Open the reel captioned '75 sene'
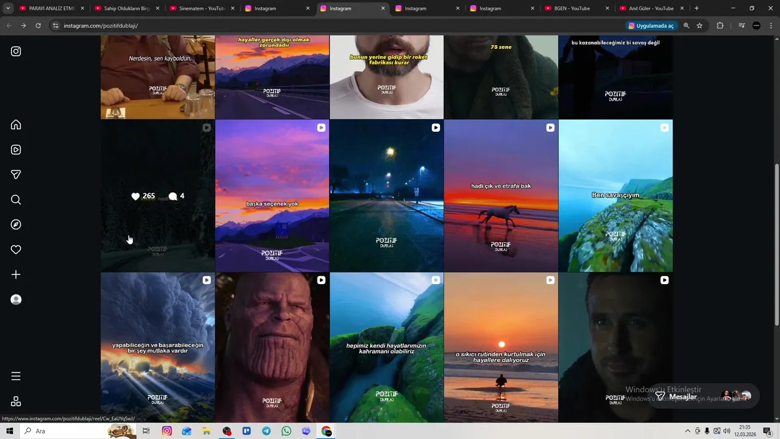This screenshot has width=780, height=439. (x=501, y=77)
